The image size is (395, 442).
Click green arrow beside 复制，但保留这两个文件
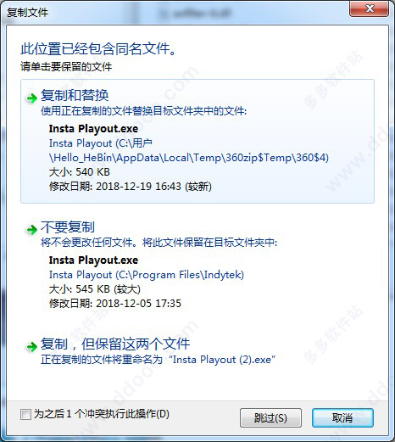click(31, 347)
